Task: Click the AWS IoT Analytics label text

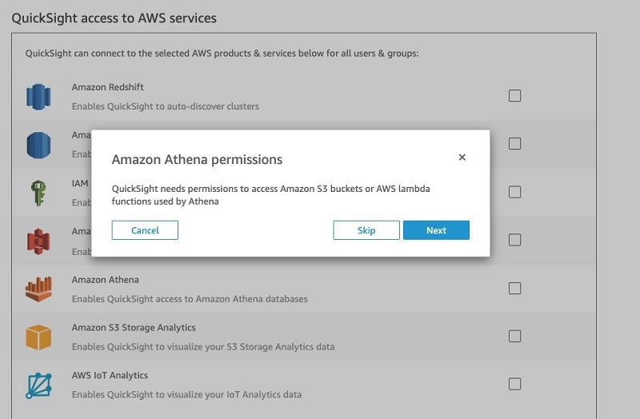Action: [110, 375]
